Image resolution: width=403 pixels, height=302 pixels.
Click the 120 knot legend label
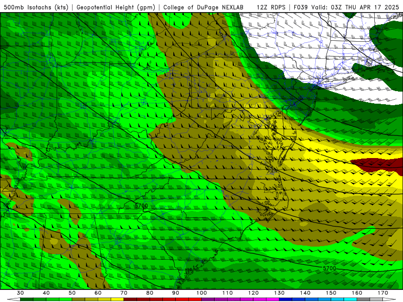[x=253, y=293]
